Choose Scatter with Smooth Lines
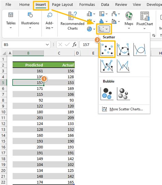 [x=140, y=49]
